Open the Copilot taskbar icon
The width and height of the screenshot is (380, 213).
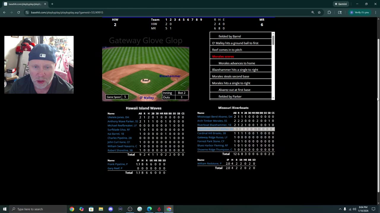[x=81, y=209]
